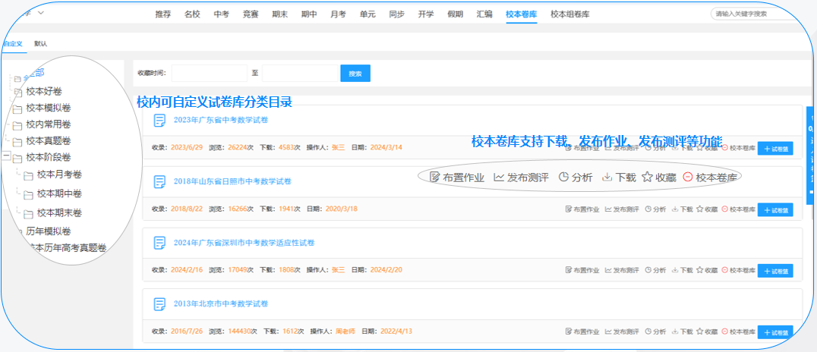Focus the 收藏时间 start date field
The width and height of the screenshot is (817, 352).
click(x=210, y=74)
